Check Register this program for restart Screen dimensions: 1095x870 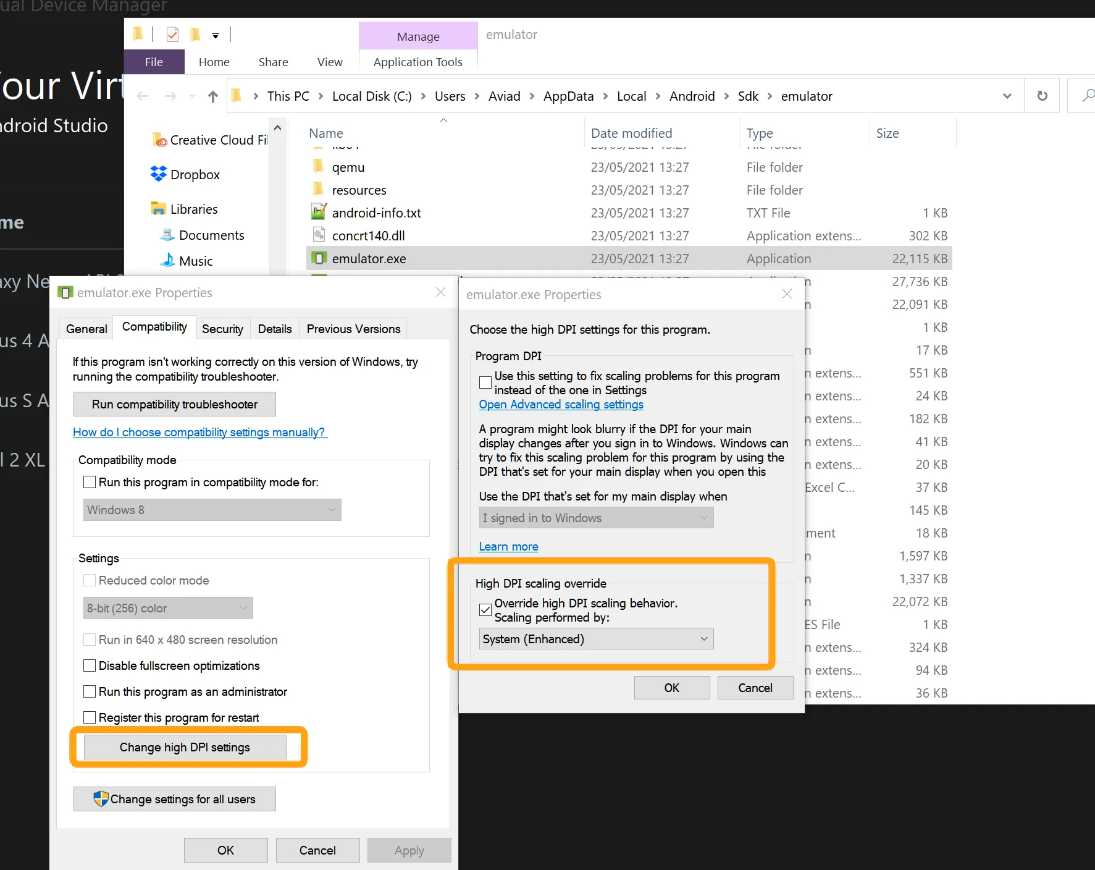tap(90, 717)
